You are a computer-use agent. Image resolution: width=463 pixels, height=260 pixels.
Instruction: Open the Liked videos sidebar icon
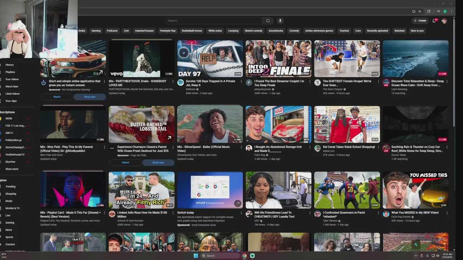click(x=1, y=94)
